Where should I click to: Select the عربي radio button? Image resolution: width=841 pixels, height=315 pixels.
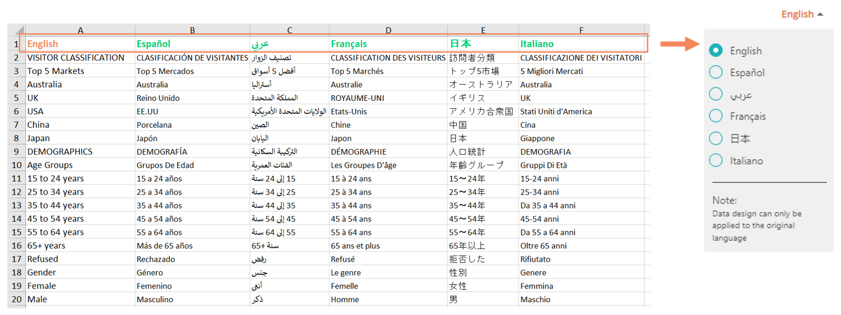(716, 94)
